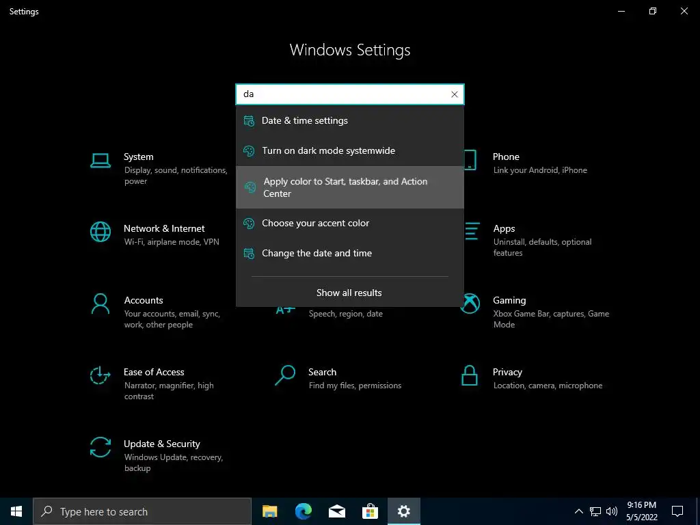
Task: Open the Privacy category title
Action: (507, 373)
